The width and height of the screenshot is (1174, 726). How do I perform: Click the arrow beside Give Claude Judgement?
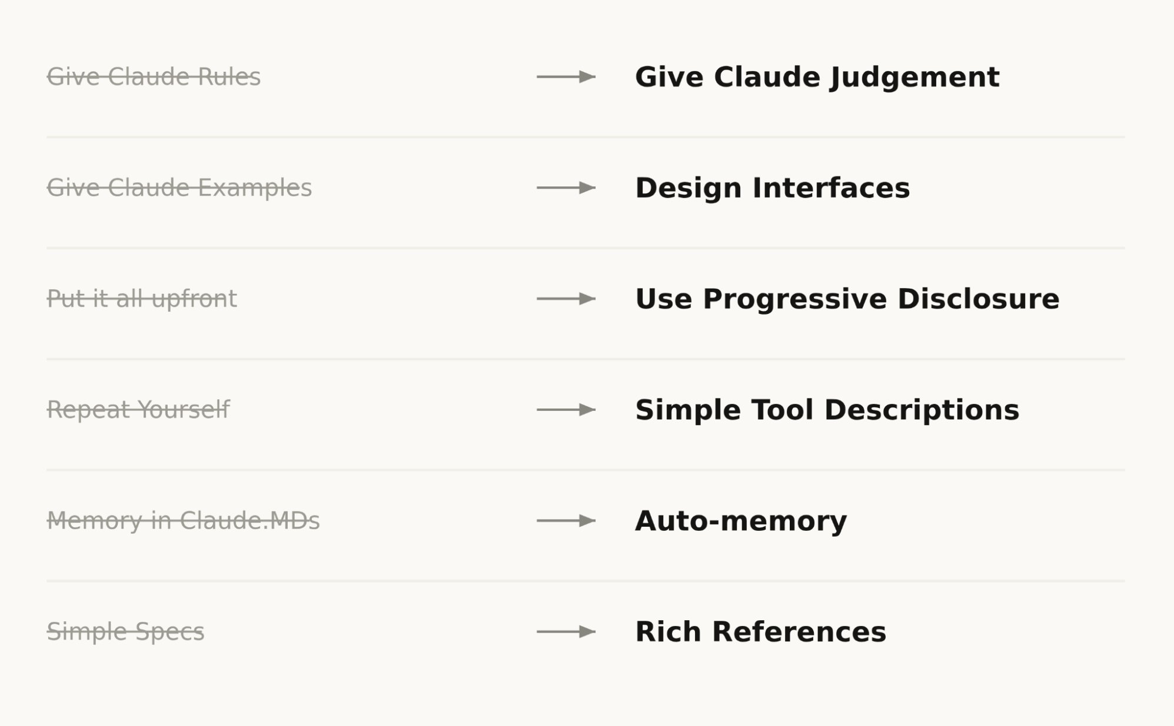[566, 76]
